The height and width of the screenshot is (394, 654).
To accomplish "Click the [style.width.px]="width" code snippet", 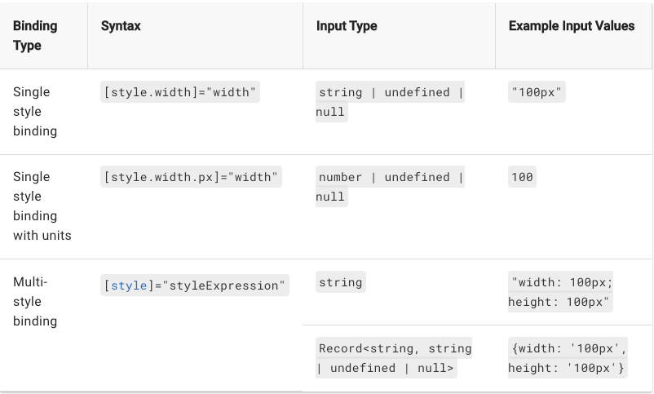I will coord(191,177).
